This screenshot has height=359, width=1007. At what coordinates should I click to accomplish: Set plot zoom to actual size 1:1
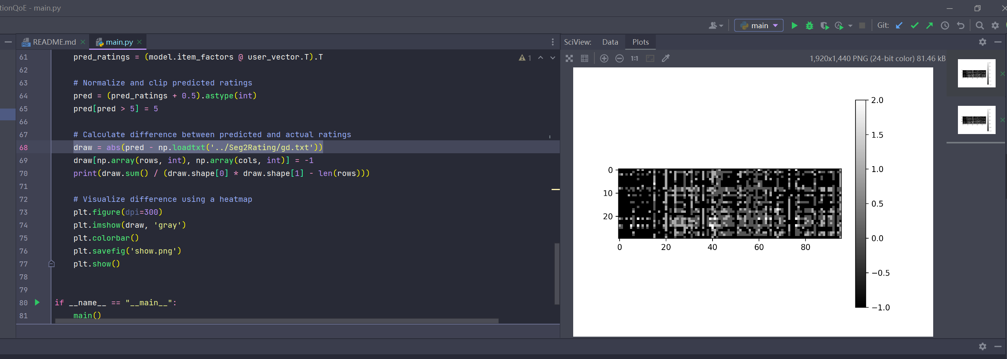634,58
